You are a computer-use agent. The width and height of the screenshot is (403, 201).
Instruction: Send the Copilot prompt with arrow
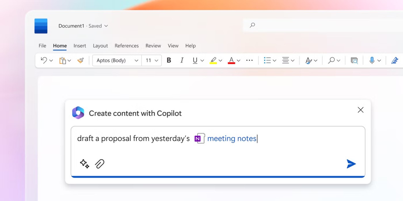point(351,164)
